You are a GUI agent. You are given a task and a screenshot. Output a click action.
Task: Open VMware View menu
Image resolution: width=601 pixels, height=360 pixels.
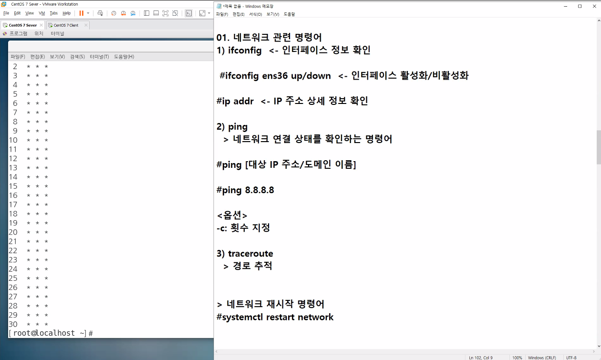point(30,13)
